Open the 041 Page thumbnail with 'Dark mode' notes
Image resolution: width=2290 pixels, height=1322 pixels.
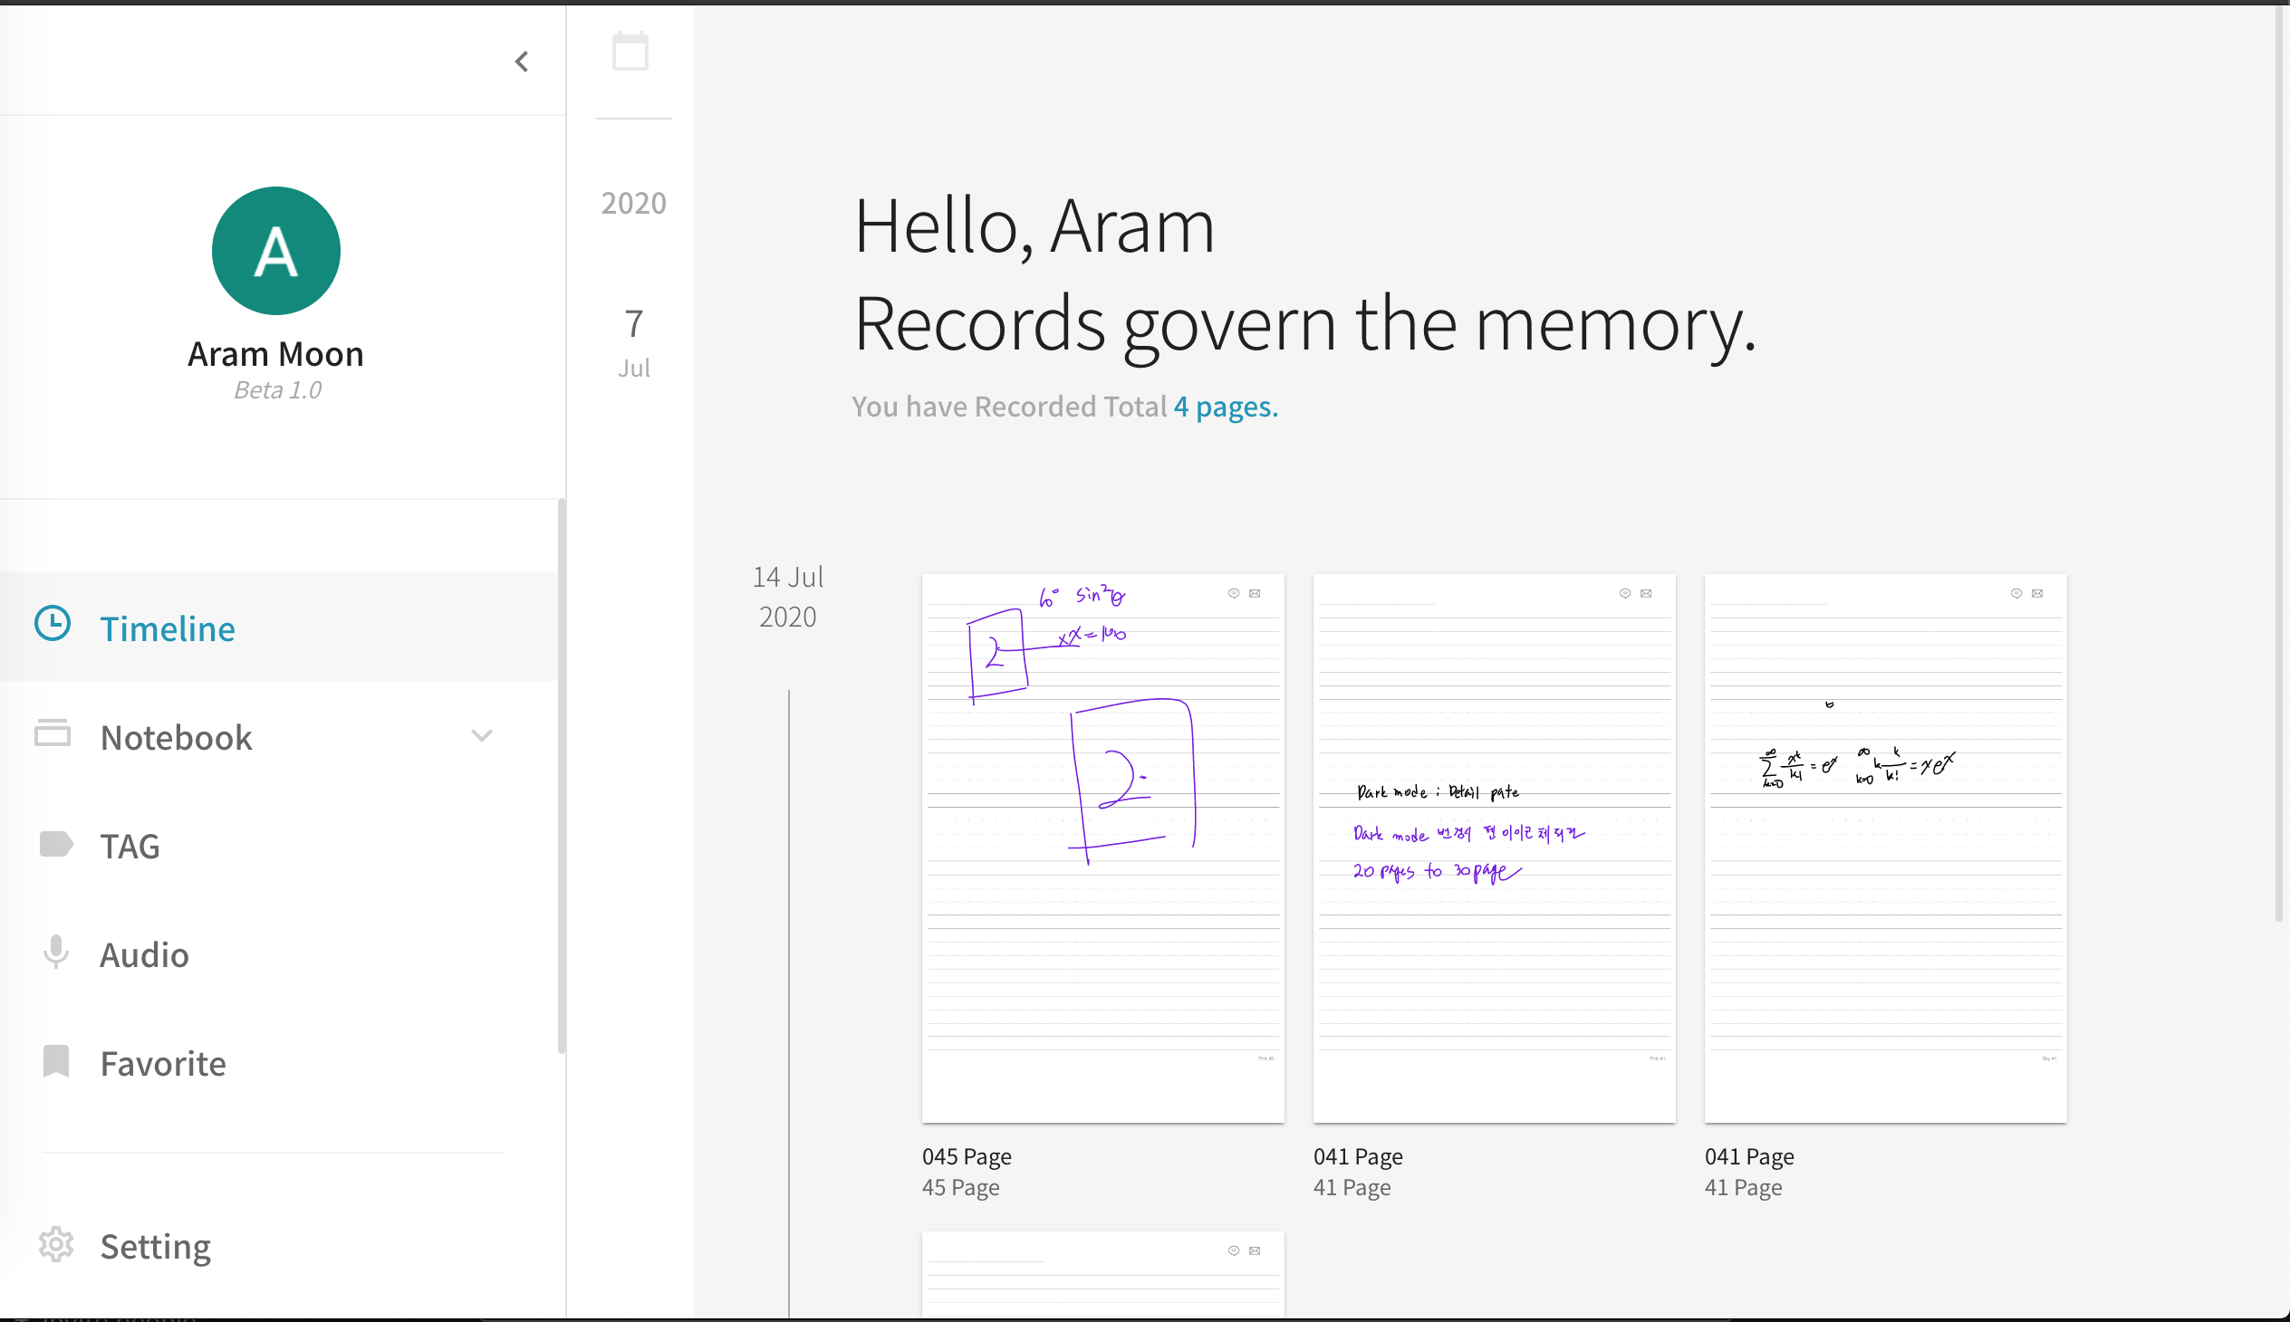pyautogui.click(x=1495, y=848)
